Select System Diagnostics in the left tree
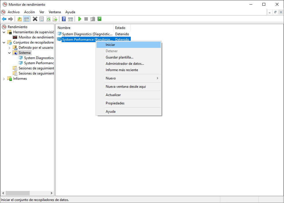Viewport: 284px width, 203px height. point(39,58)
